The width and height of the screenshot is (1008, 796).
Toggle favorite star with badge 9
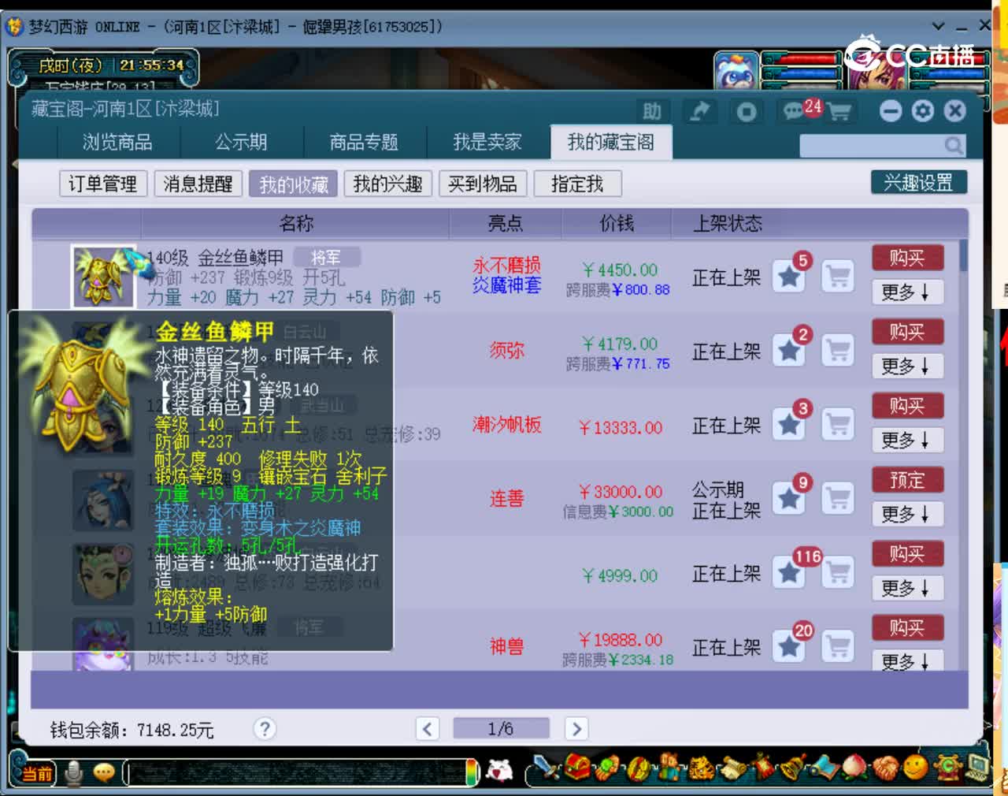(x=788, y=499)
